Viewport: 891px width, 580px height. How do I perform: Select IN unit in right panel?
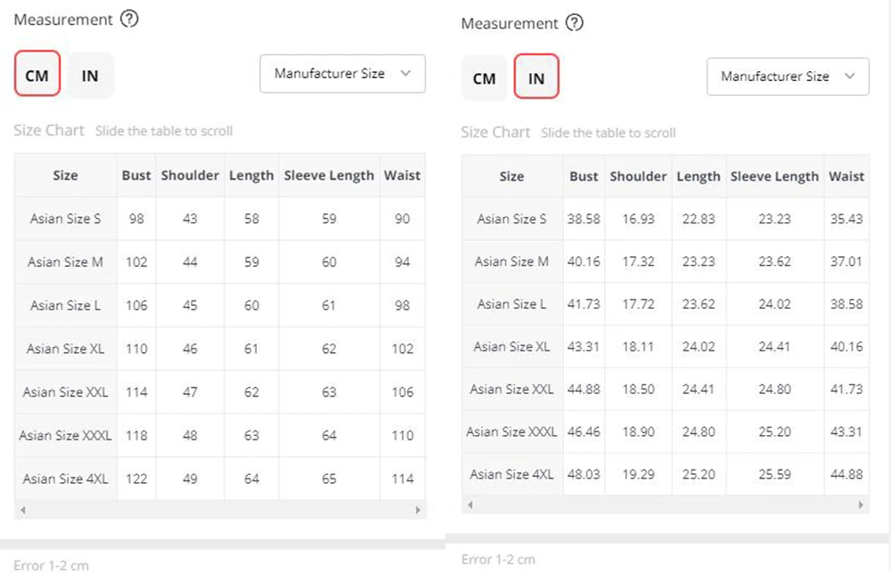[536, 78]
